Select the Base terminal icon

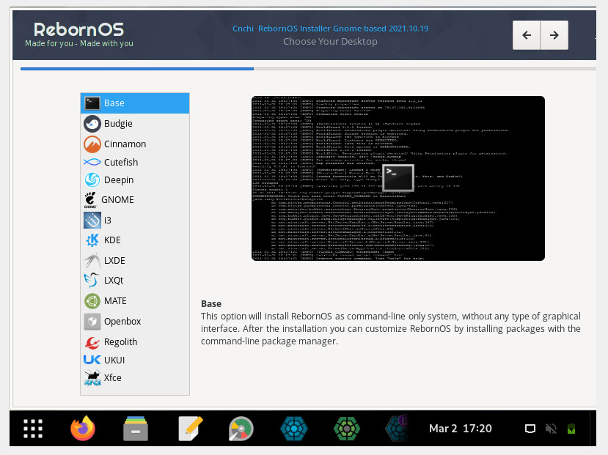(x=92, y=103)
